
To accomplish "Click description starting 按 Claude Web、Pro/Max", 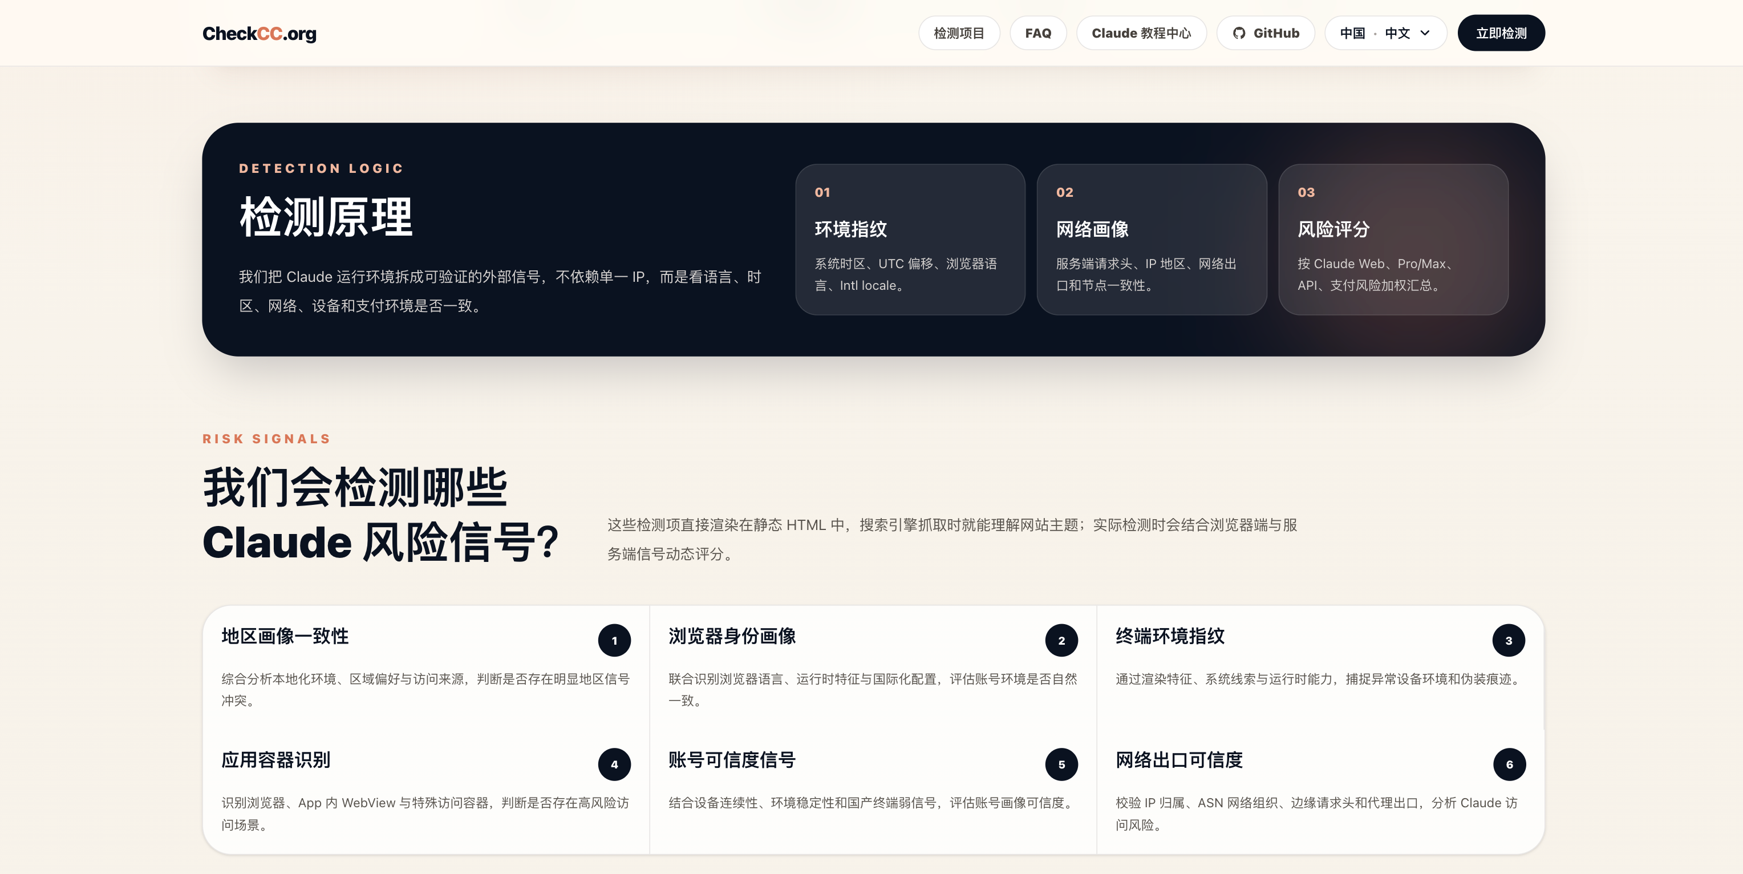I will tap(1377, 274).
